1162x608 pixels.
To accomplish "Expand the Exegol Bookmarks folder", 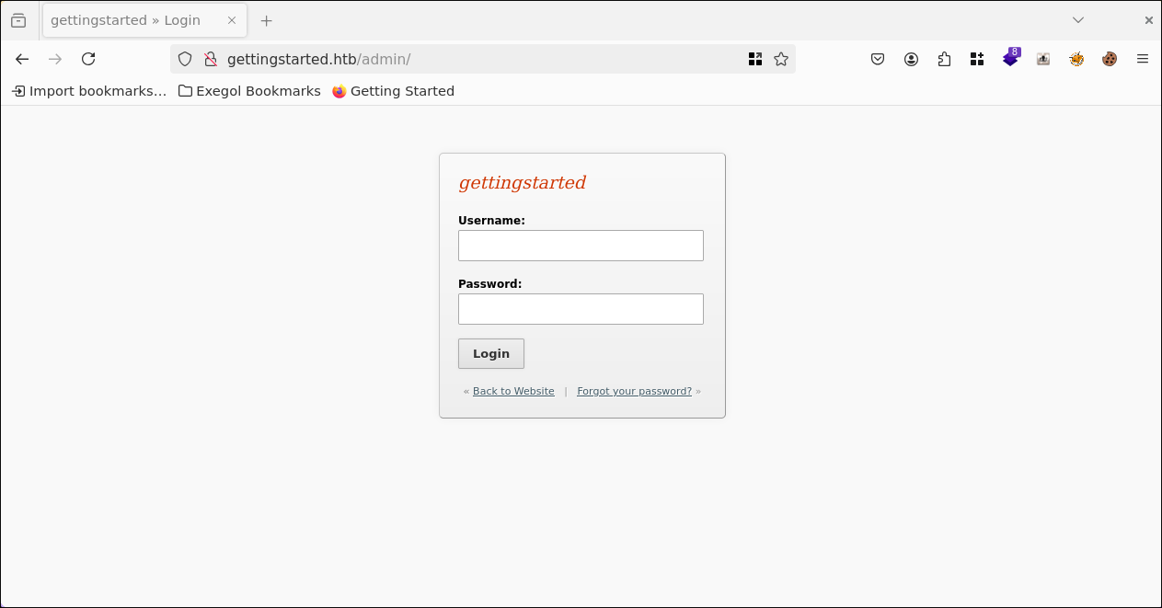I will point(248,90).
